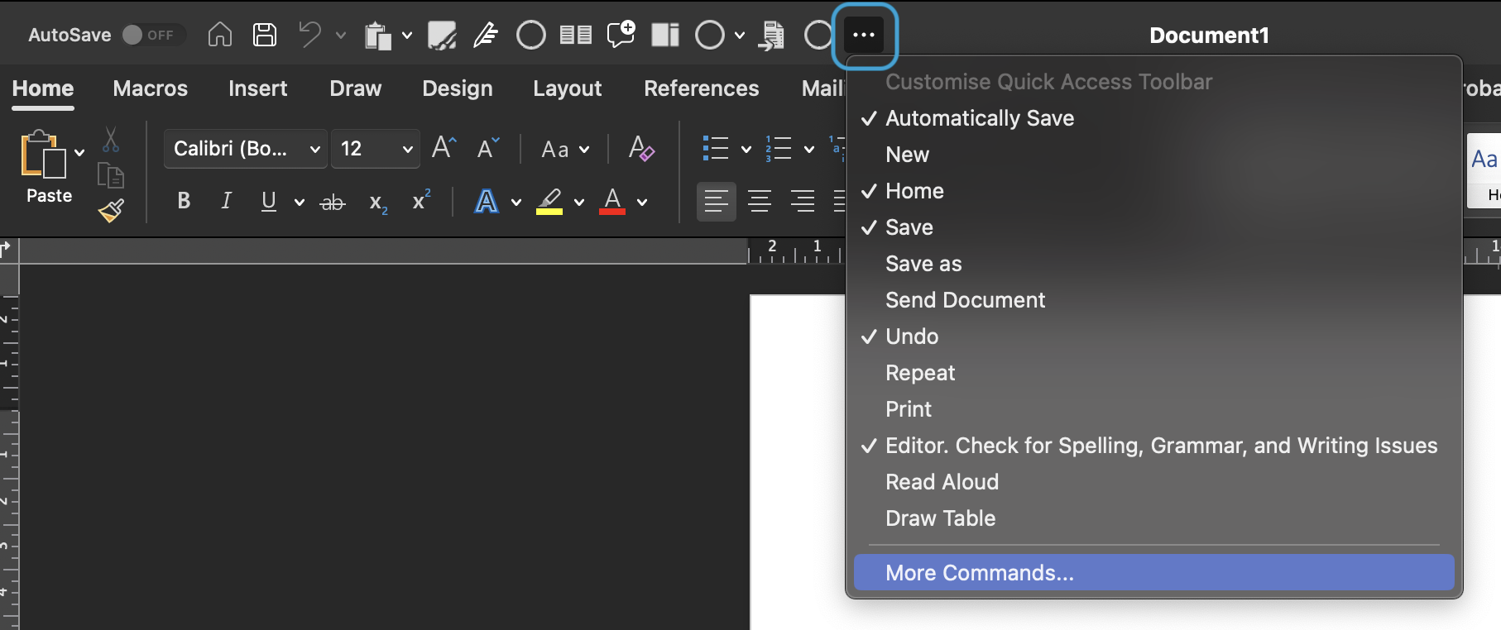1501x630 pixels.
Task: Open the Insert tab
Action: pyautogui.click(x=258, y=88)
